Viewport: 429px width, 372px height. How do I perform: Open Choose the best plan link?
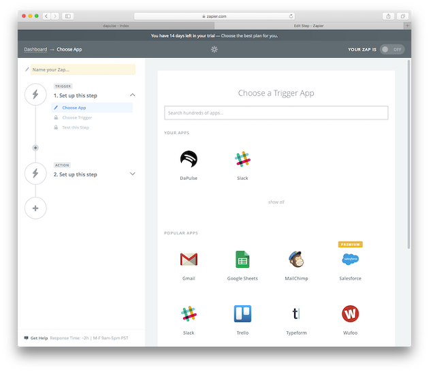[249, 35]
